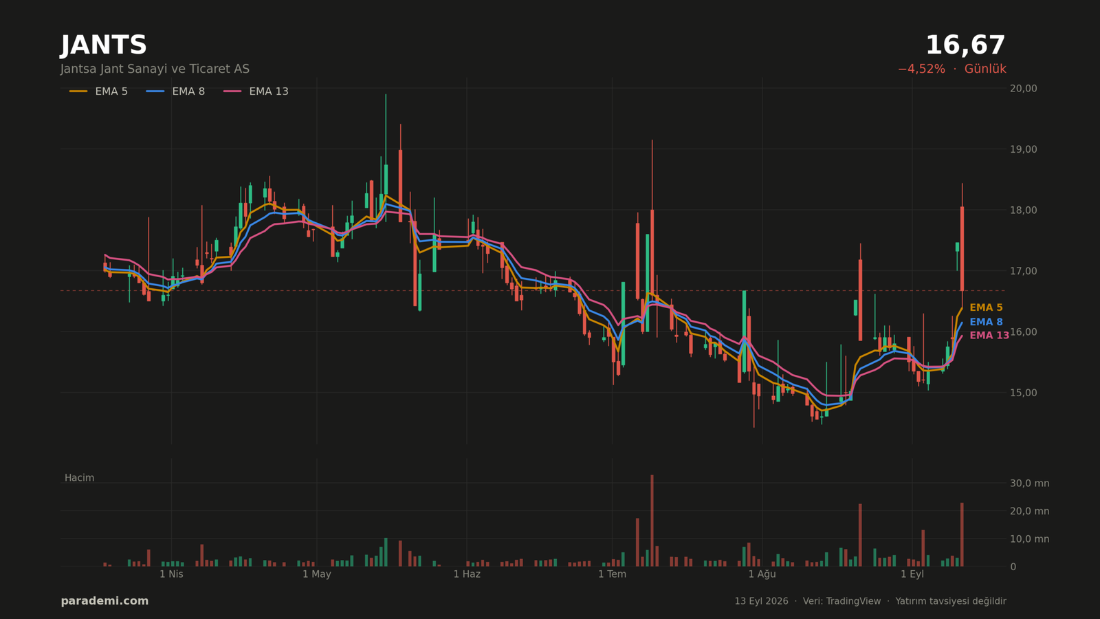Click the Hacim volume panel label
The image size is (1100, 619).
[x=80, y=478]
